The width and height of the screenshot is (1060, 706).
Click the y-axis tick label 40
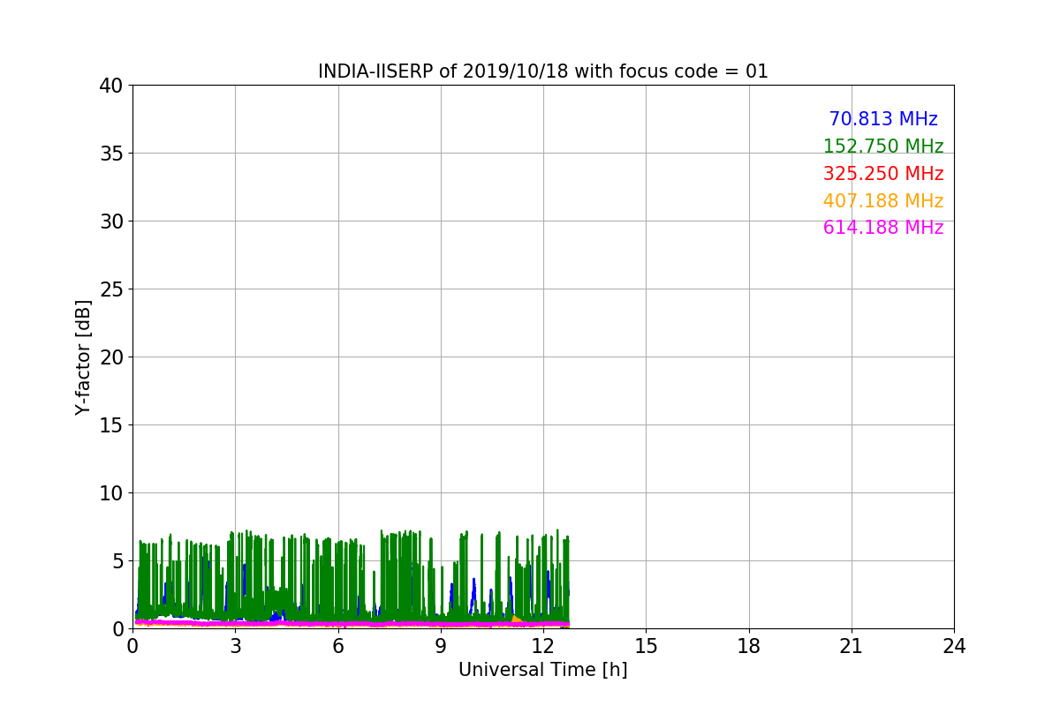point(110,86)
